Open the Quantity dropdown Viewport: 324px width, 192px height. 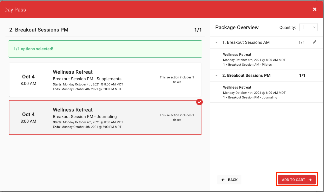(309, 27)
